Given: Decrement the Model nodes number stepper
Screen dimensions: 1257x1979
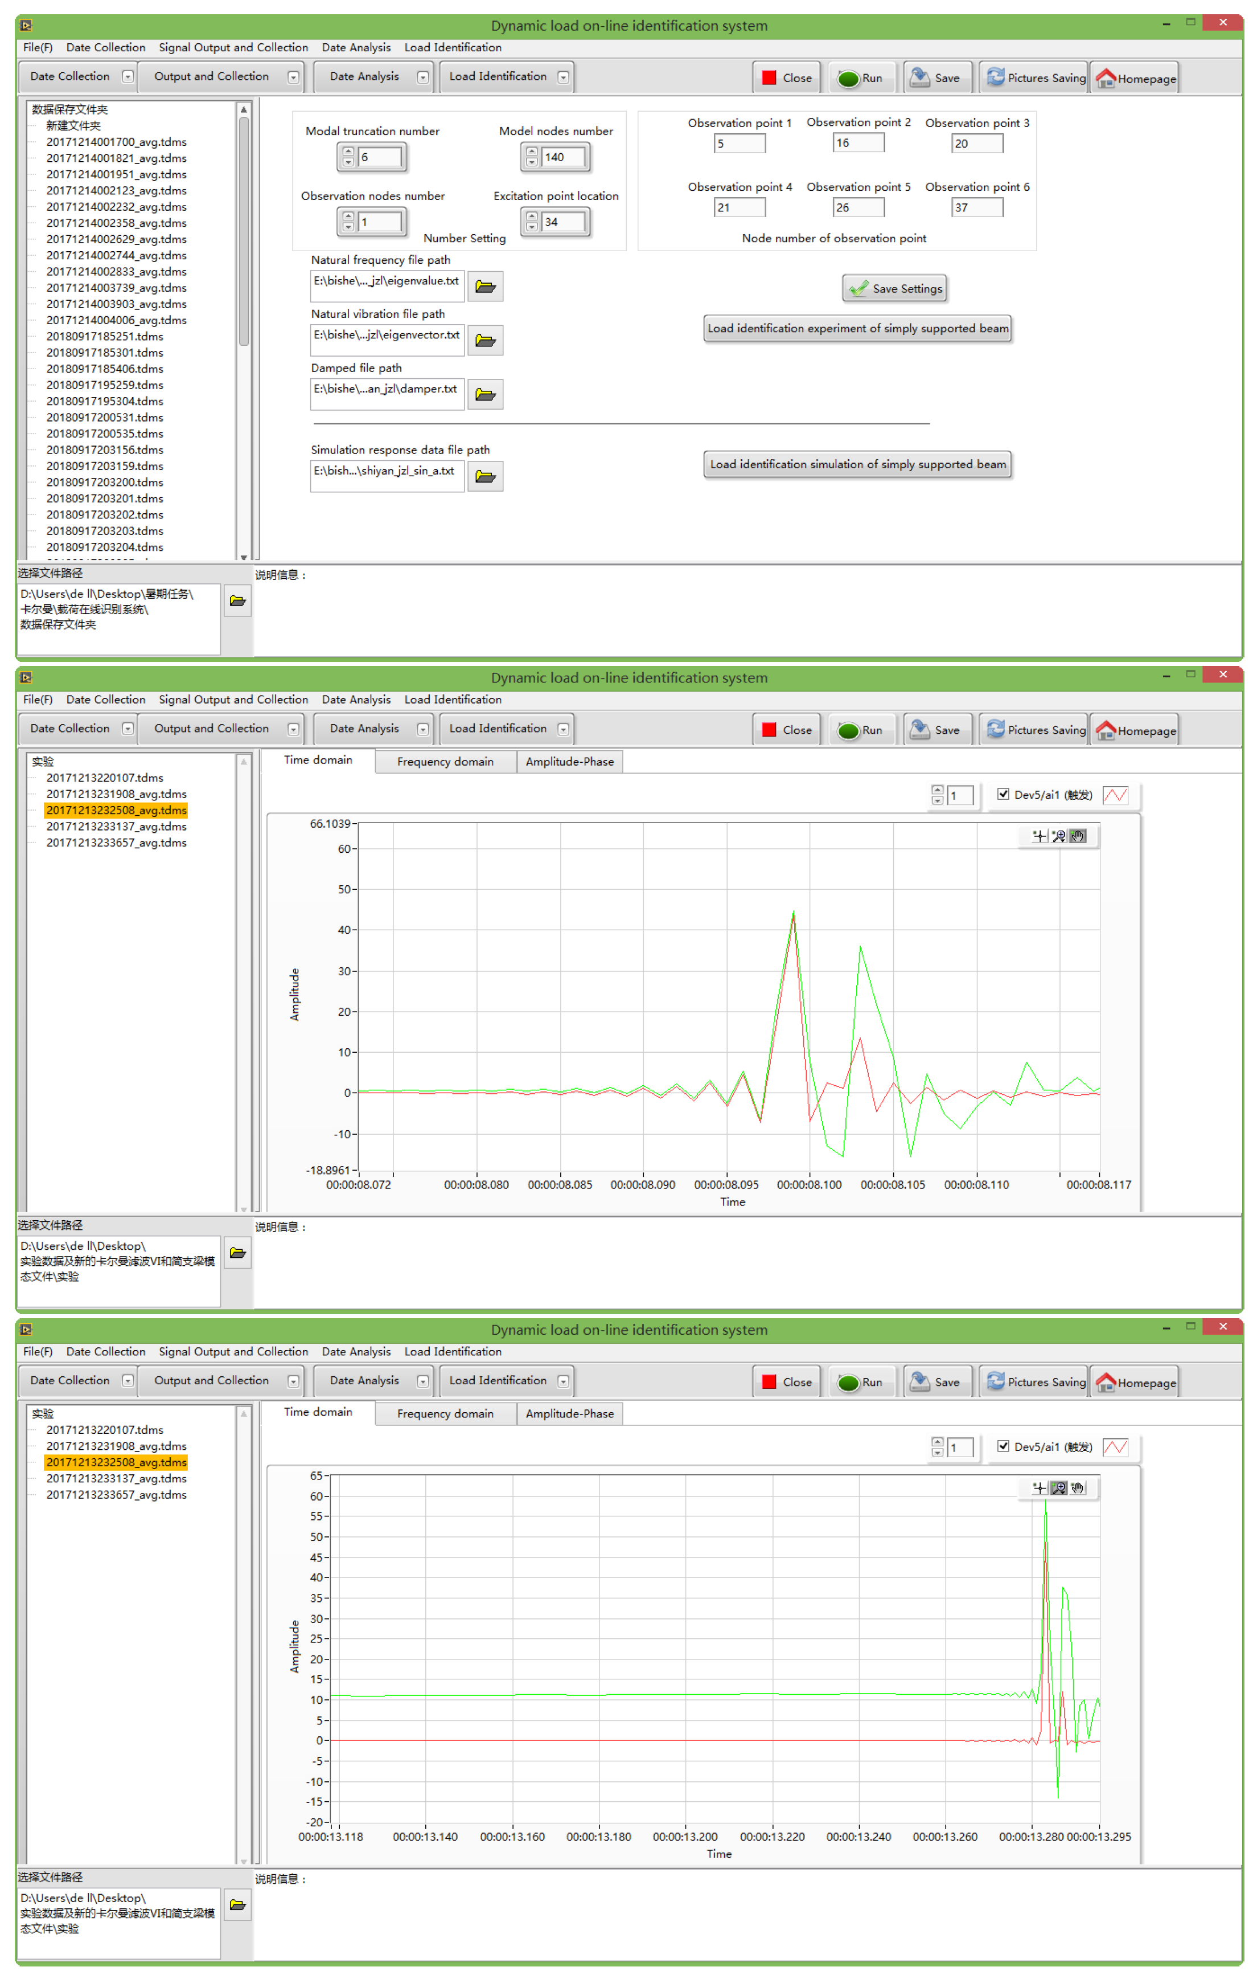Looking at the screenshot, I should 532,163.
